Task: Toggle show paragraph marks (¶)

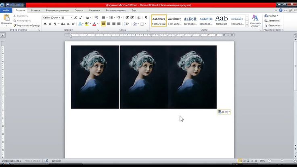Action: pyautogui.click(x=146, y=18)
